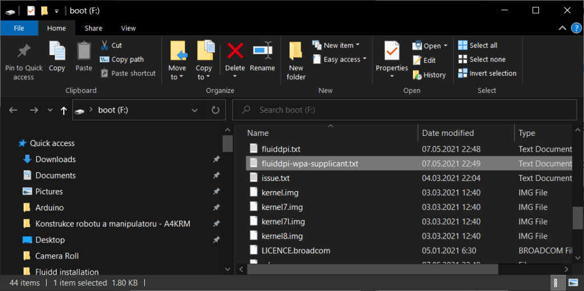Screen dimensions: 584x291
Task: Switch to details view in status bar
Action: coord(557,283)
